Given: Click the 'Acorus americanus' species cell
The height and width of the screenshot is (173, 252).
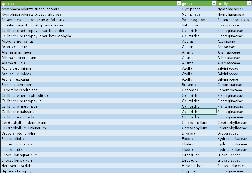Looking at the screenshot, I should click(x=91, y=41).
